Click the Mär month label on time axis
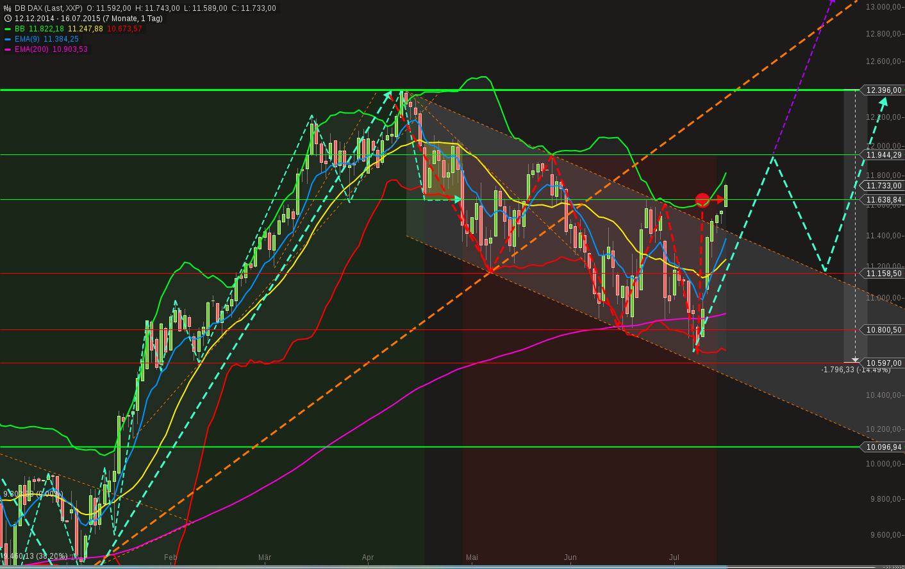 [x=265, y=557]
